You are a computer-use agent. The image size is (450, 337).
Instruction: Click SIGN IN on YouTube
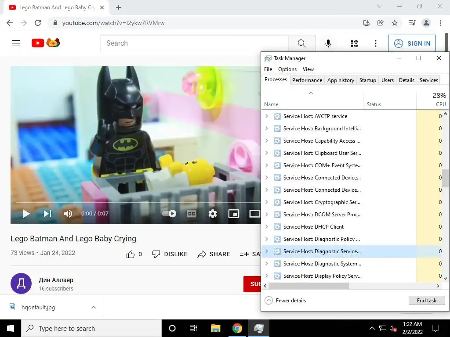[x=412, y=43]
